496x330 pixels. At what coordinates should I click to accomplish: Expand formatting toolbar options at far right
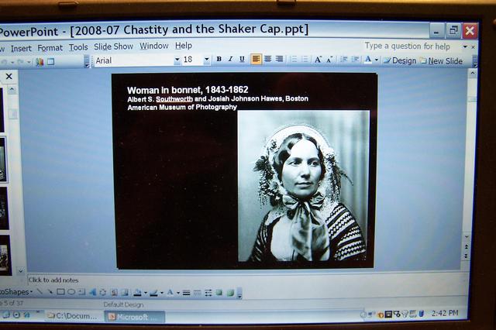475,61
